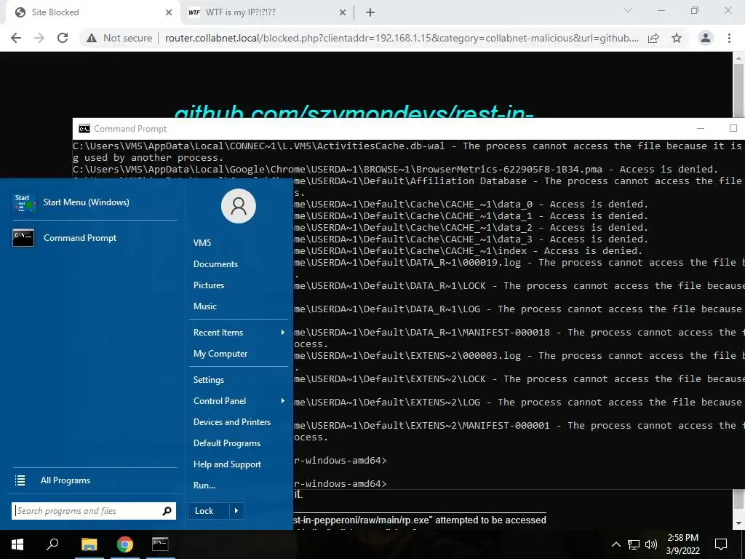
Task: Launch Start Menu (Windows) program entry
Action: tap(95, 202)
